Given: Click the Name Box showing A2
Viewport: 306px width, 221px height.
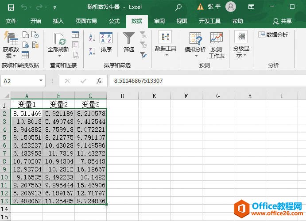Looking at the screenshot, I should pyautogui.click(x=19, y=81).
